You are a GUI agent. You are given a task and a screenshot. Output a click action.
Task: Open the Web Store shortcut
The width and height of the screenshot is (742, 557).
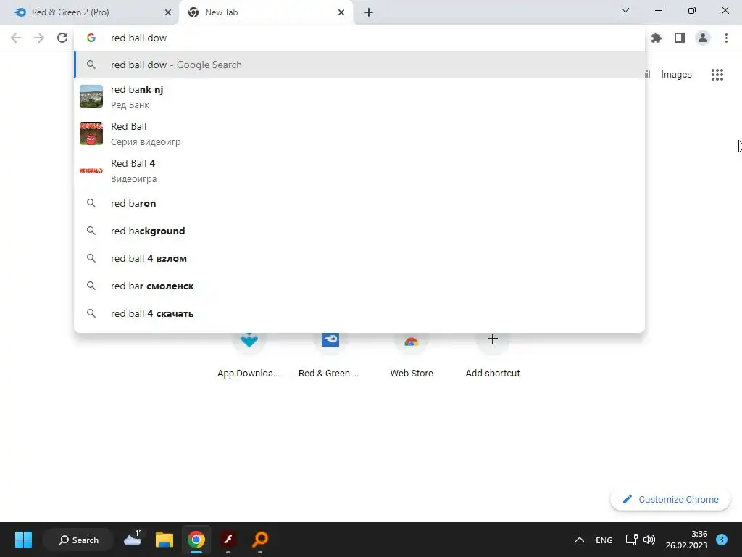point(412,356)
